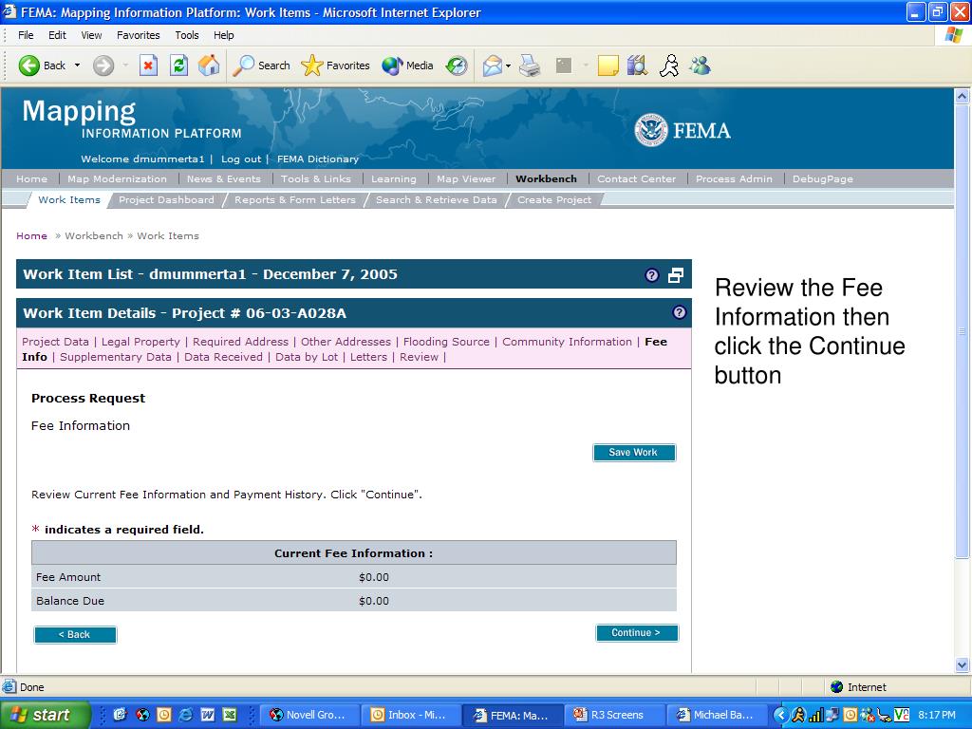Go to the Map Modernization nav item

[117, 179]
